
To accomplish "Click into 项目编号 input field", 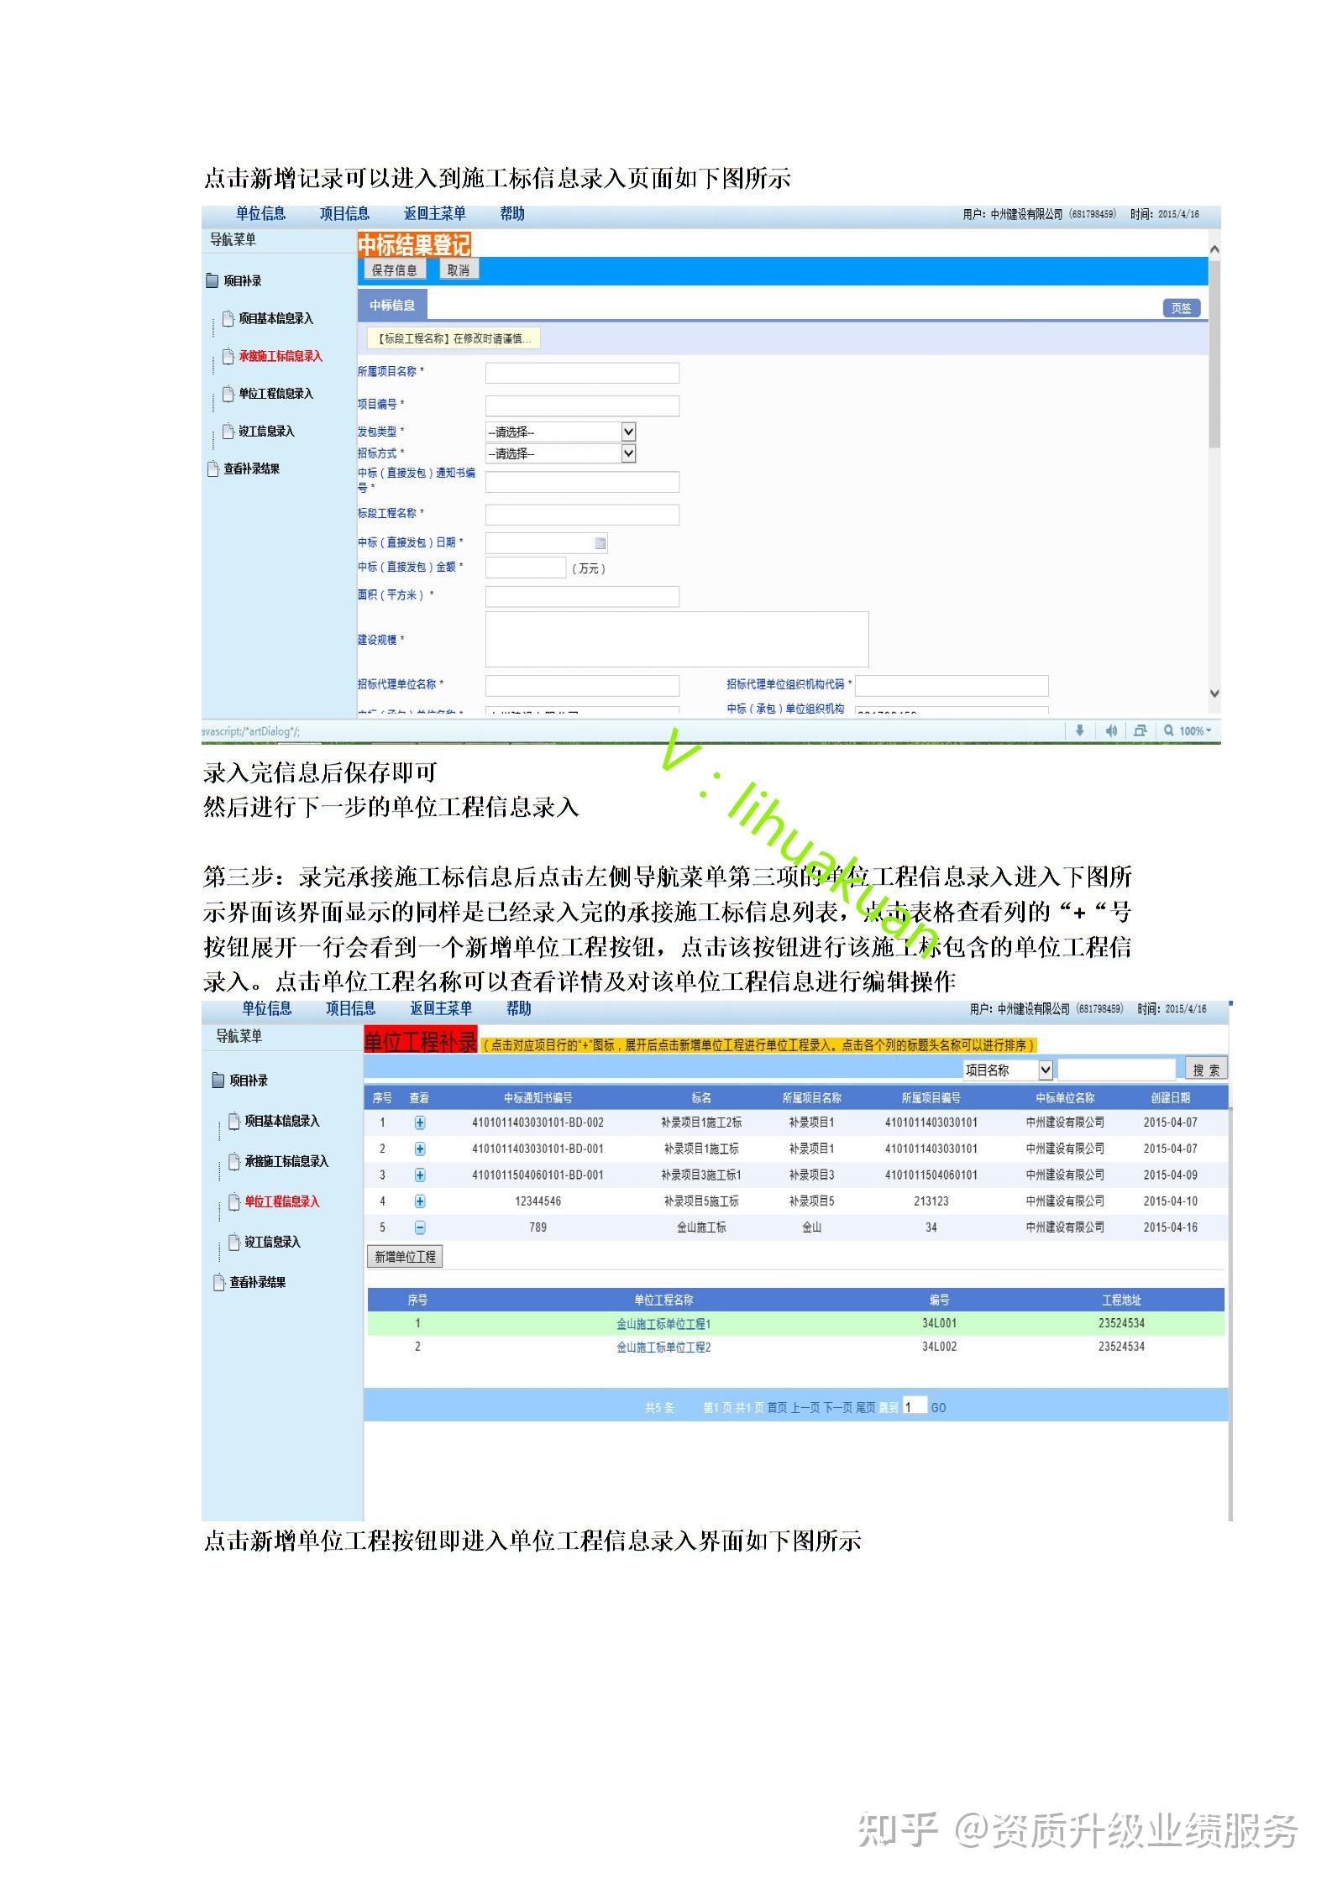I will pos(582,406).
